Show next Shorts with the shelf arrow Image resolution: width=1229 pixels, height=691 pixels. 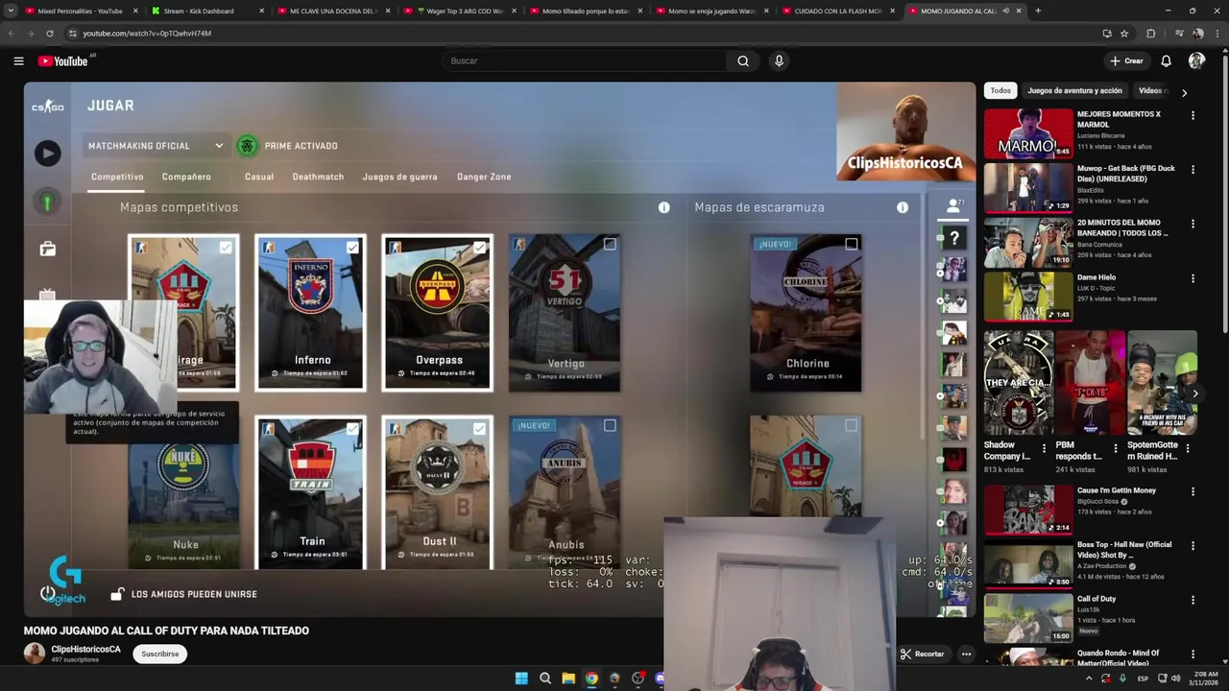tap(1194, 393)
